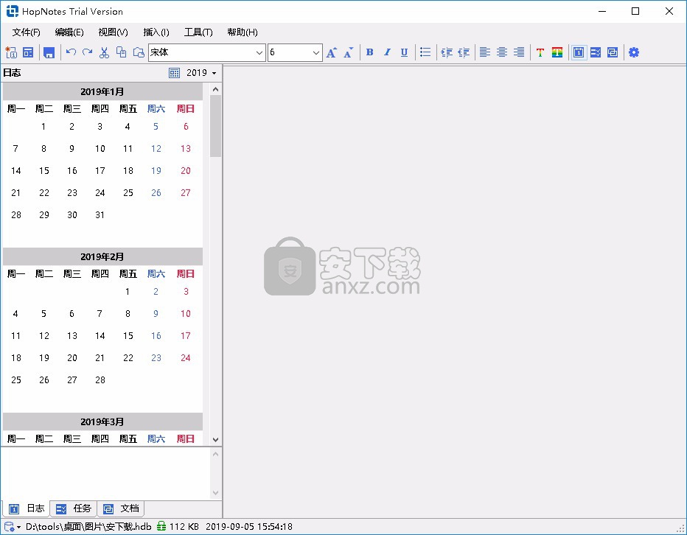Undo the last action
The image size is (687, 535).
click(71, 52)
